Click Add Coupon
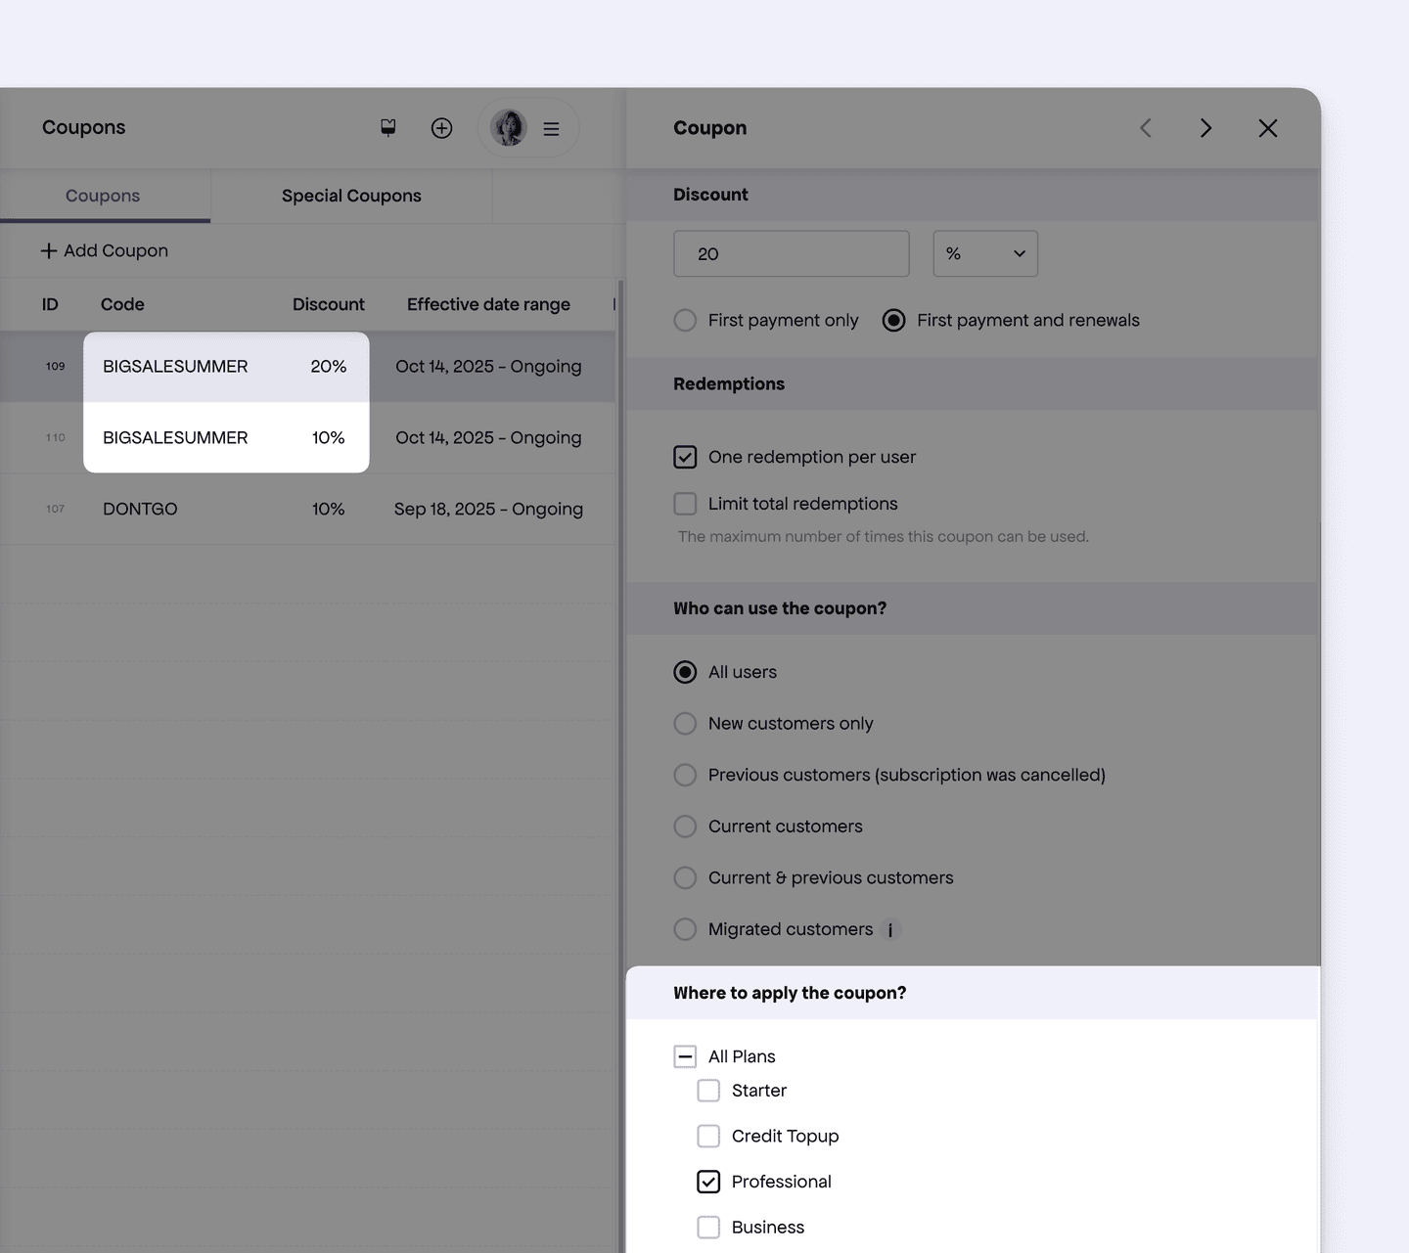Image resolution: width=1409 pixels, height=1253 pixels. point(114,250)
